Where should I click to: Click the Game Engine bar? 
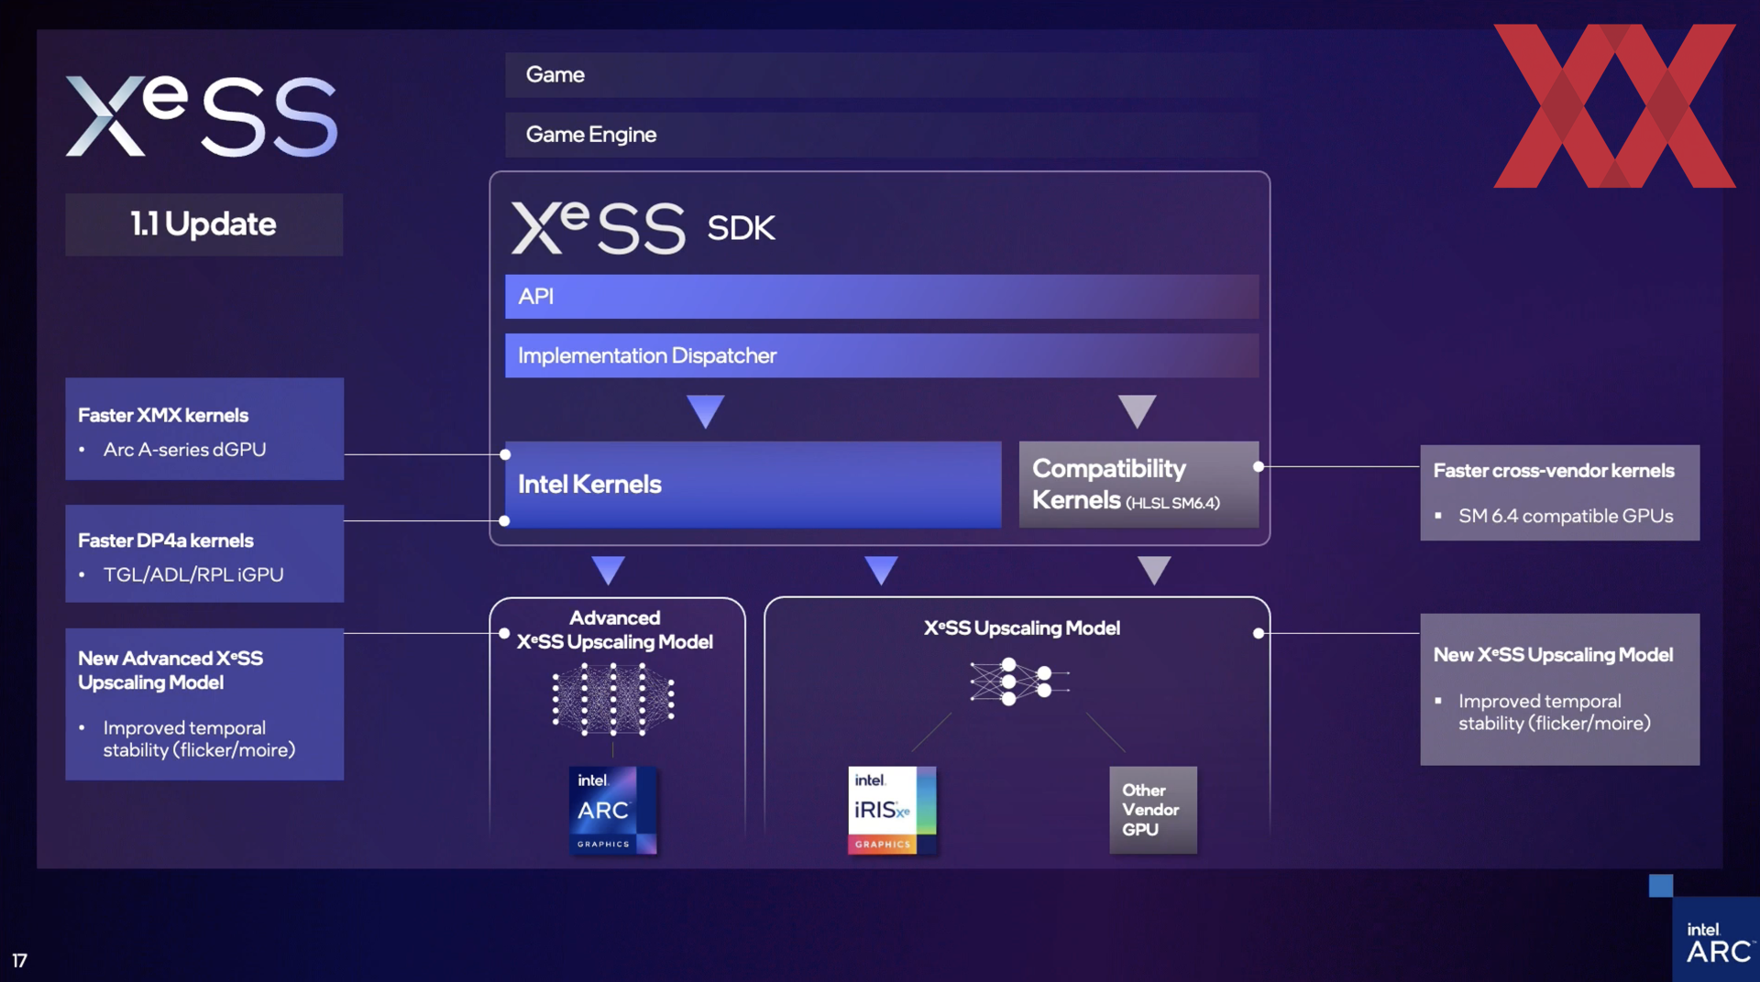[x=882, y=135]
